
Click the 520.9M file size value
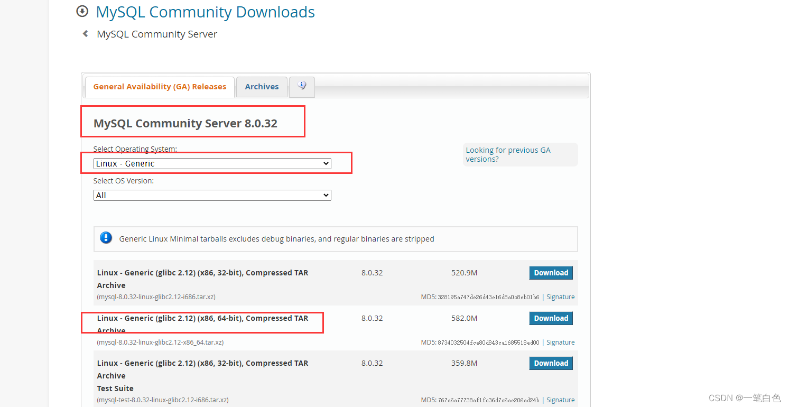465,273
